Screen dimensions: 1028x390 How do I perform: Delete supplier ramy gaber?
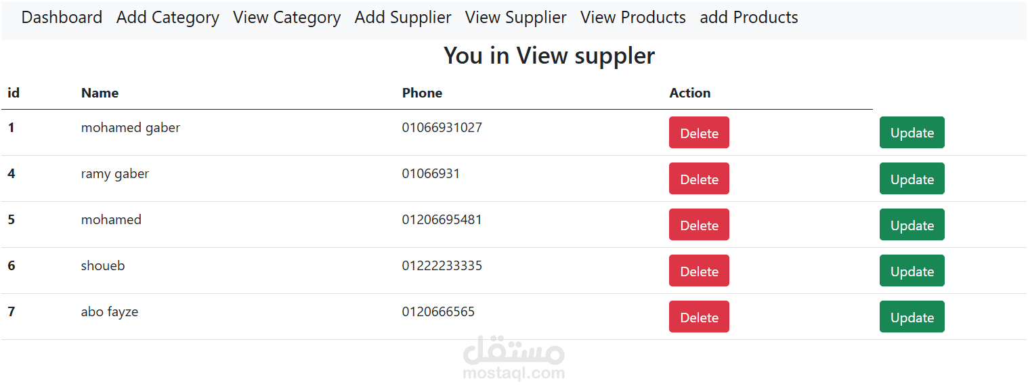699,179
